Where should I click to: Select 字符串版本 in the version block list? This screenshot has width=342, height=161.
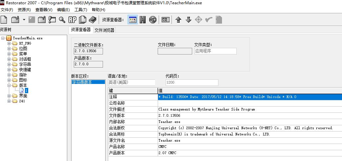pyautogui.click(x=83, y=82)
